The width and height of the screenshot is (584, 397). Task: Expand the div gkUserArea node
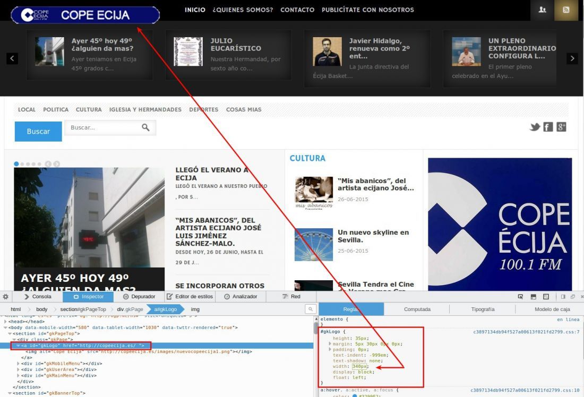18,369
